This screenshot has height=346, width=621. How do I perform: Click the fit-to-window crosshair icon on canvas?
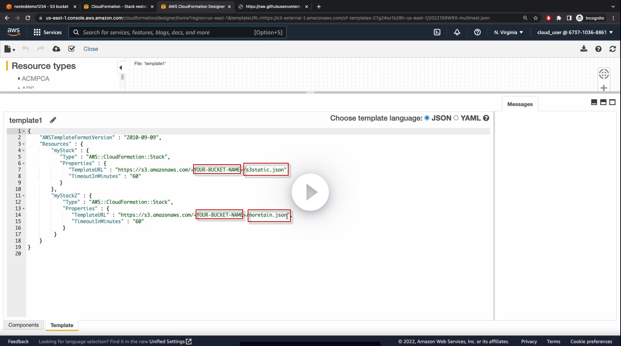604,74
